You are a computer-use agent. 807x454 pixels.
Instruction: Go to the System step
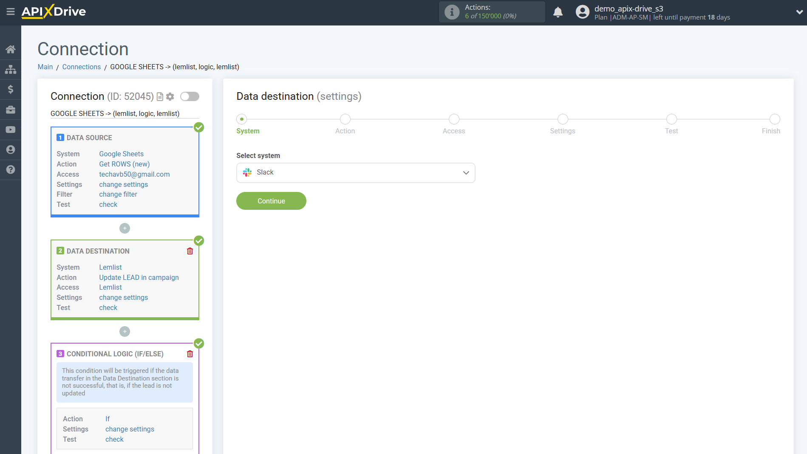(x=242, y=119)
